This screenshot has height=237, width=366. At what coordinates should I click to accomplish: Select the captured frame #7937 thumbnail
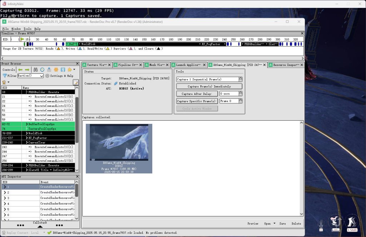[x=119, y=149]
